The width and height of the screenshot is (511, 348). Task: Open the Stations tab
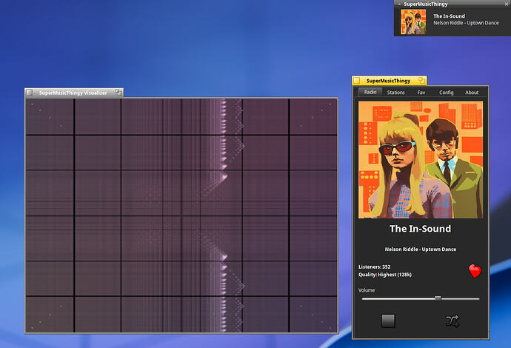[395, 93]
